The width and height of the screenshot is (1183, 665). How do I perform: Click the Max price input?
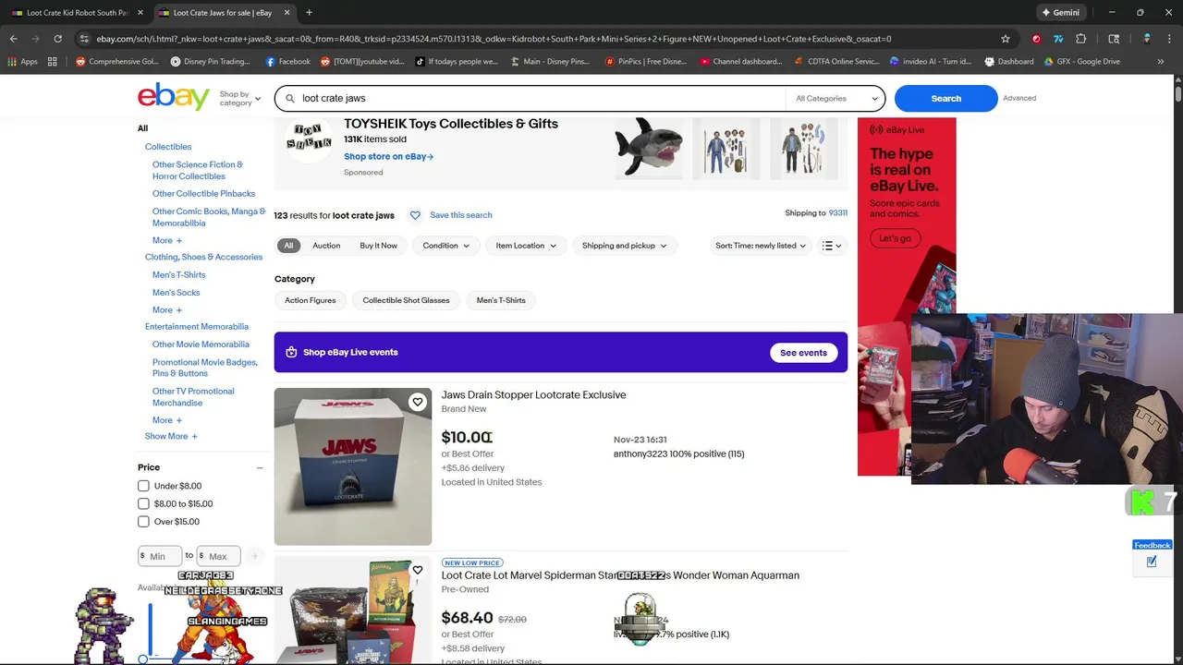coord(218,556)
